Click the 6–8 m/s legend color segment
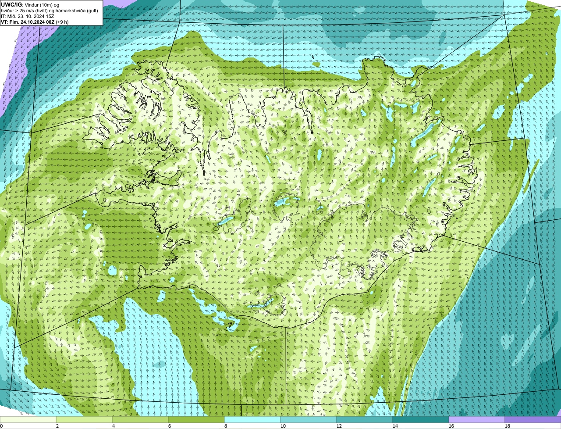Screen dimensions: 561x429 click(196, 419)
